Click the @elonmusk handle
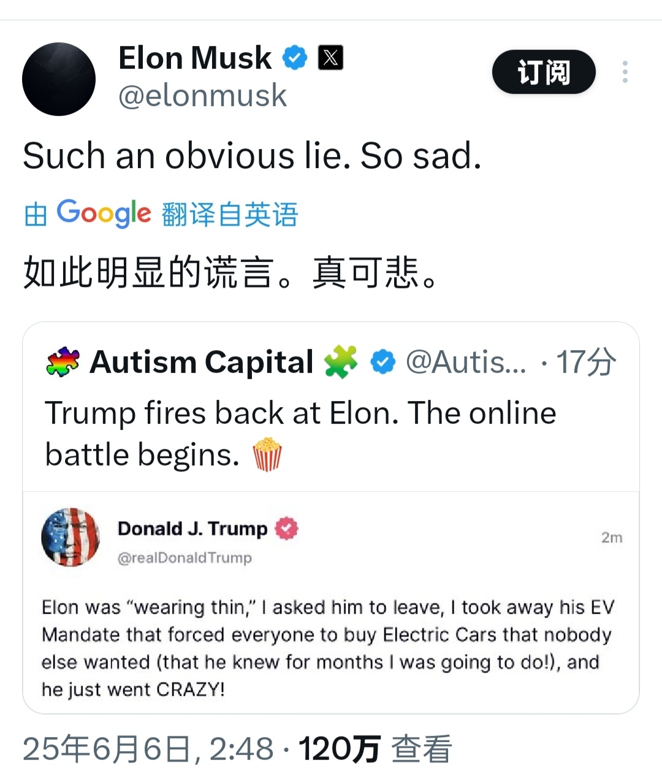Viewport: 662px width, 780px height. 202,96
